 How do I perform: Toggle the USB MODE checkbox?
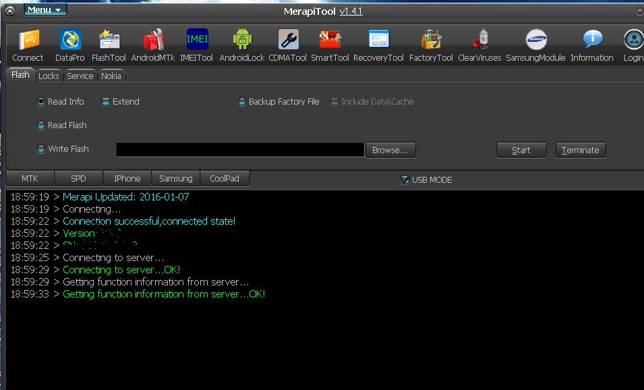coord(405,179)
